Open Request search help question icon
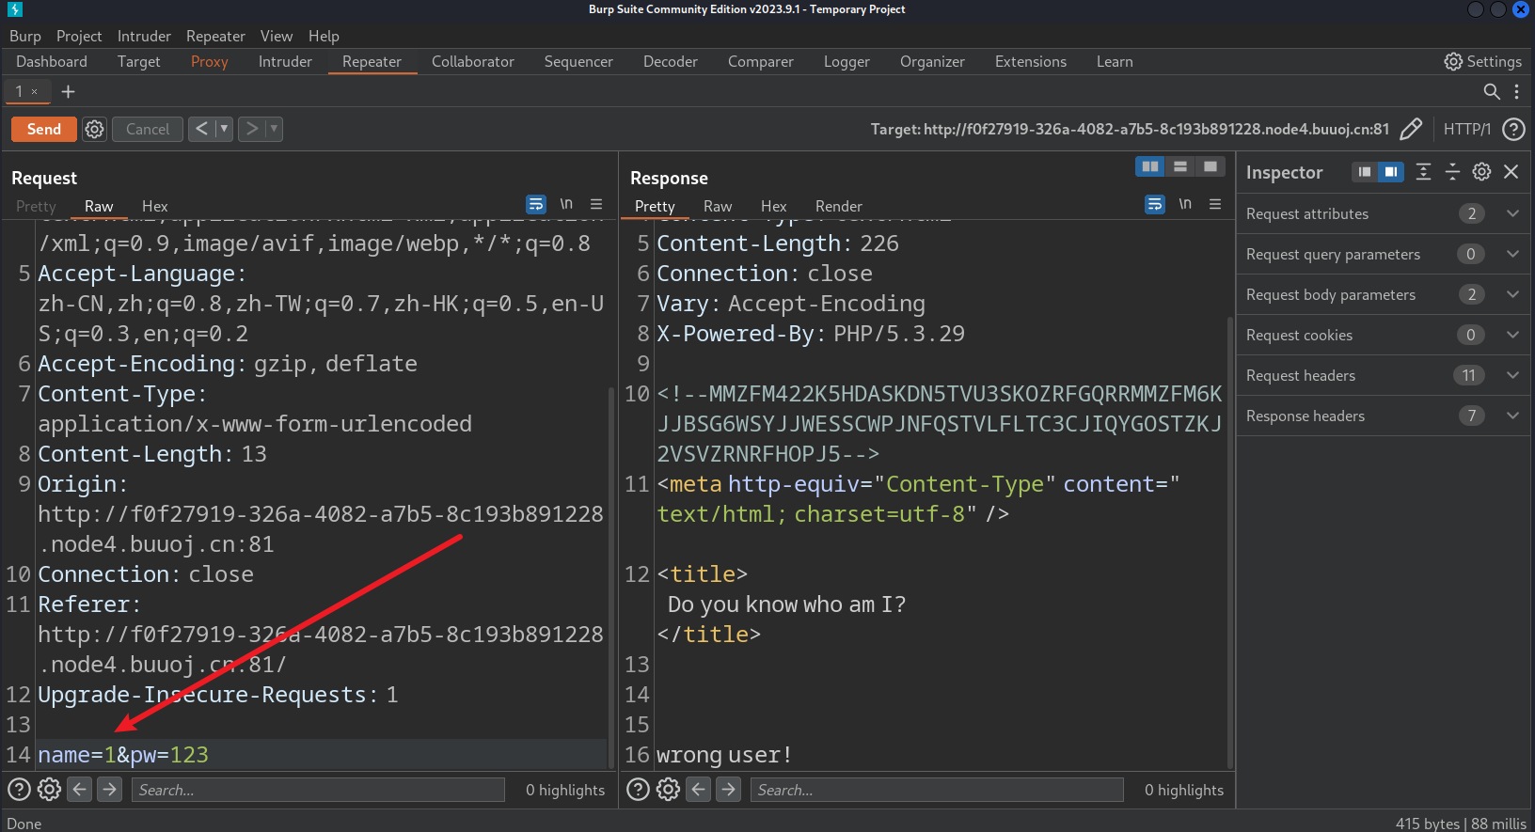 click(19, 789)
